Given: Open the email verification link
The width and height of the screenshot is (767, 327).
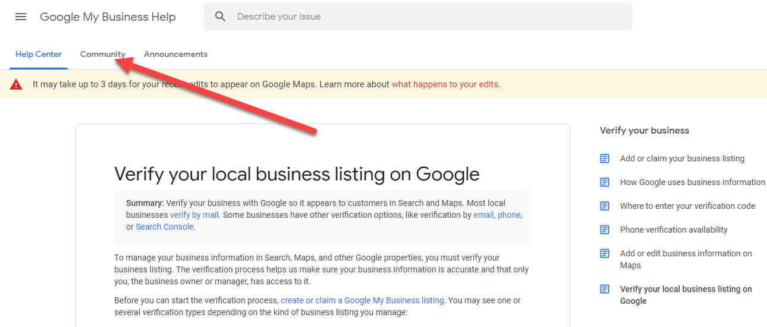Looking at the screenshot, I should (483, 215).
